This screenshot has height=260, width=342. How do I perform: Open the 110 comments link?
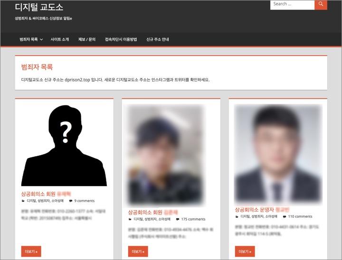point(300,216)
